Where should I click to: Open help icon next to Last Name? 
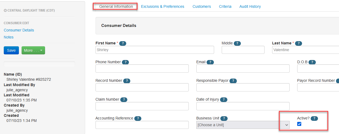[298, 43]
